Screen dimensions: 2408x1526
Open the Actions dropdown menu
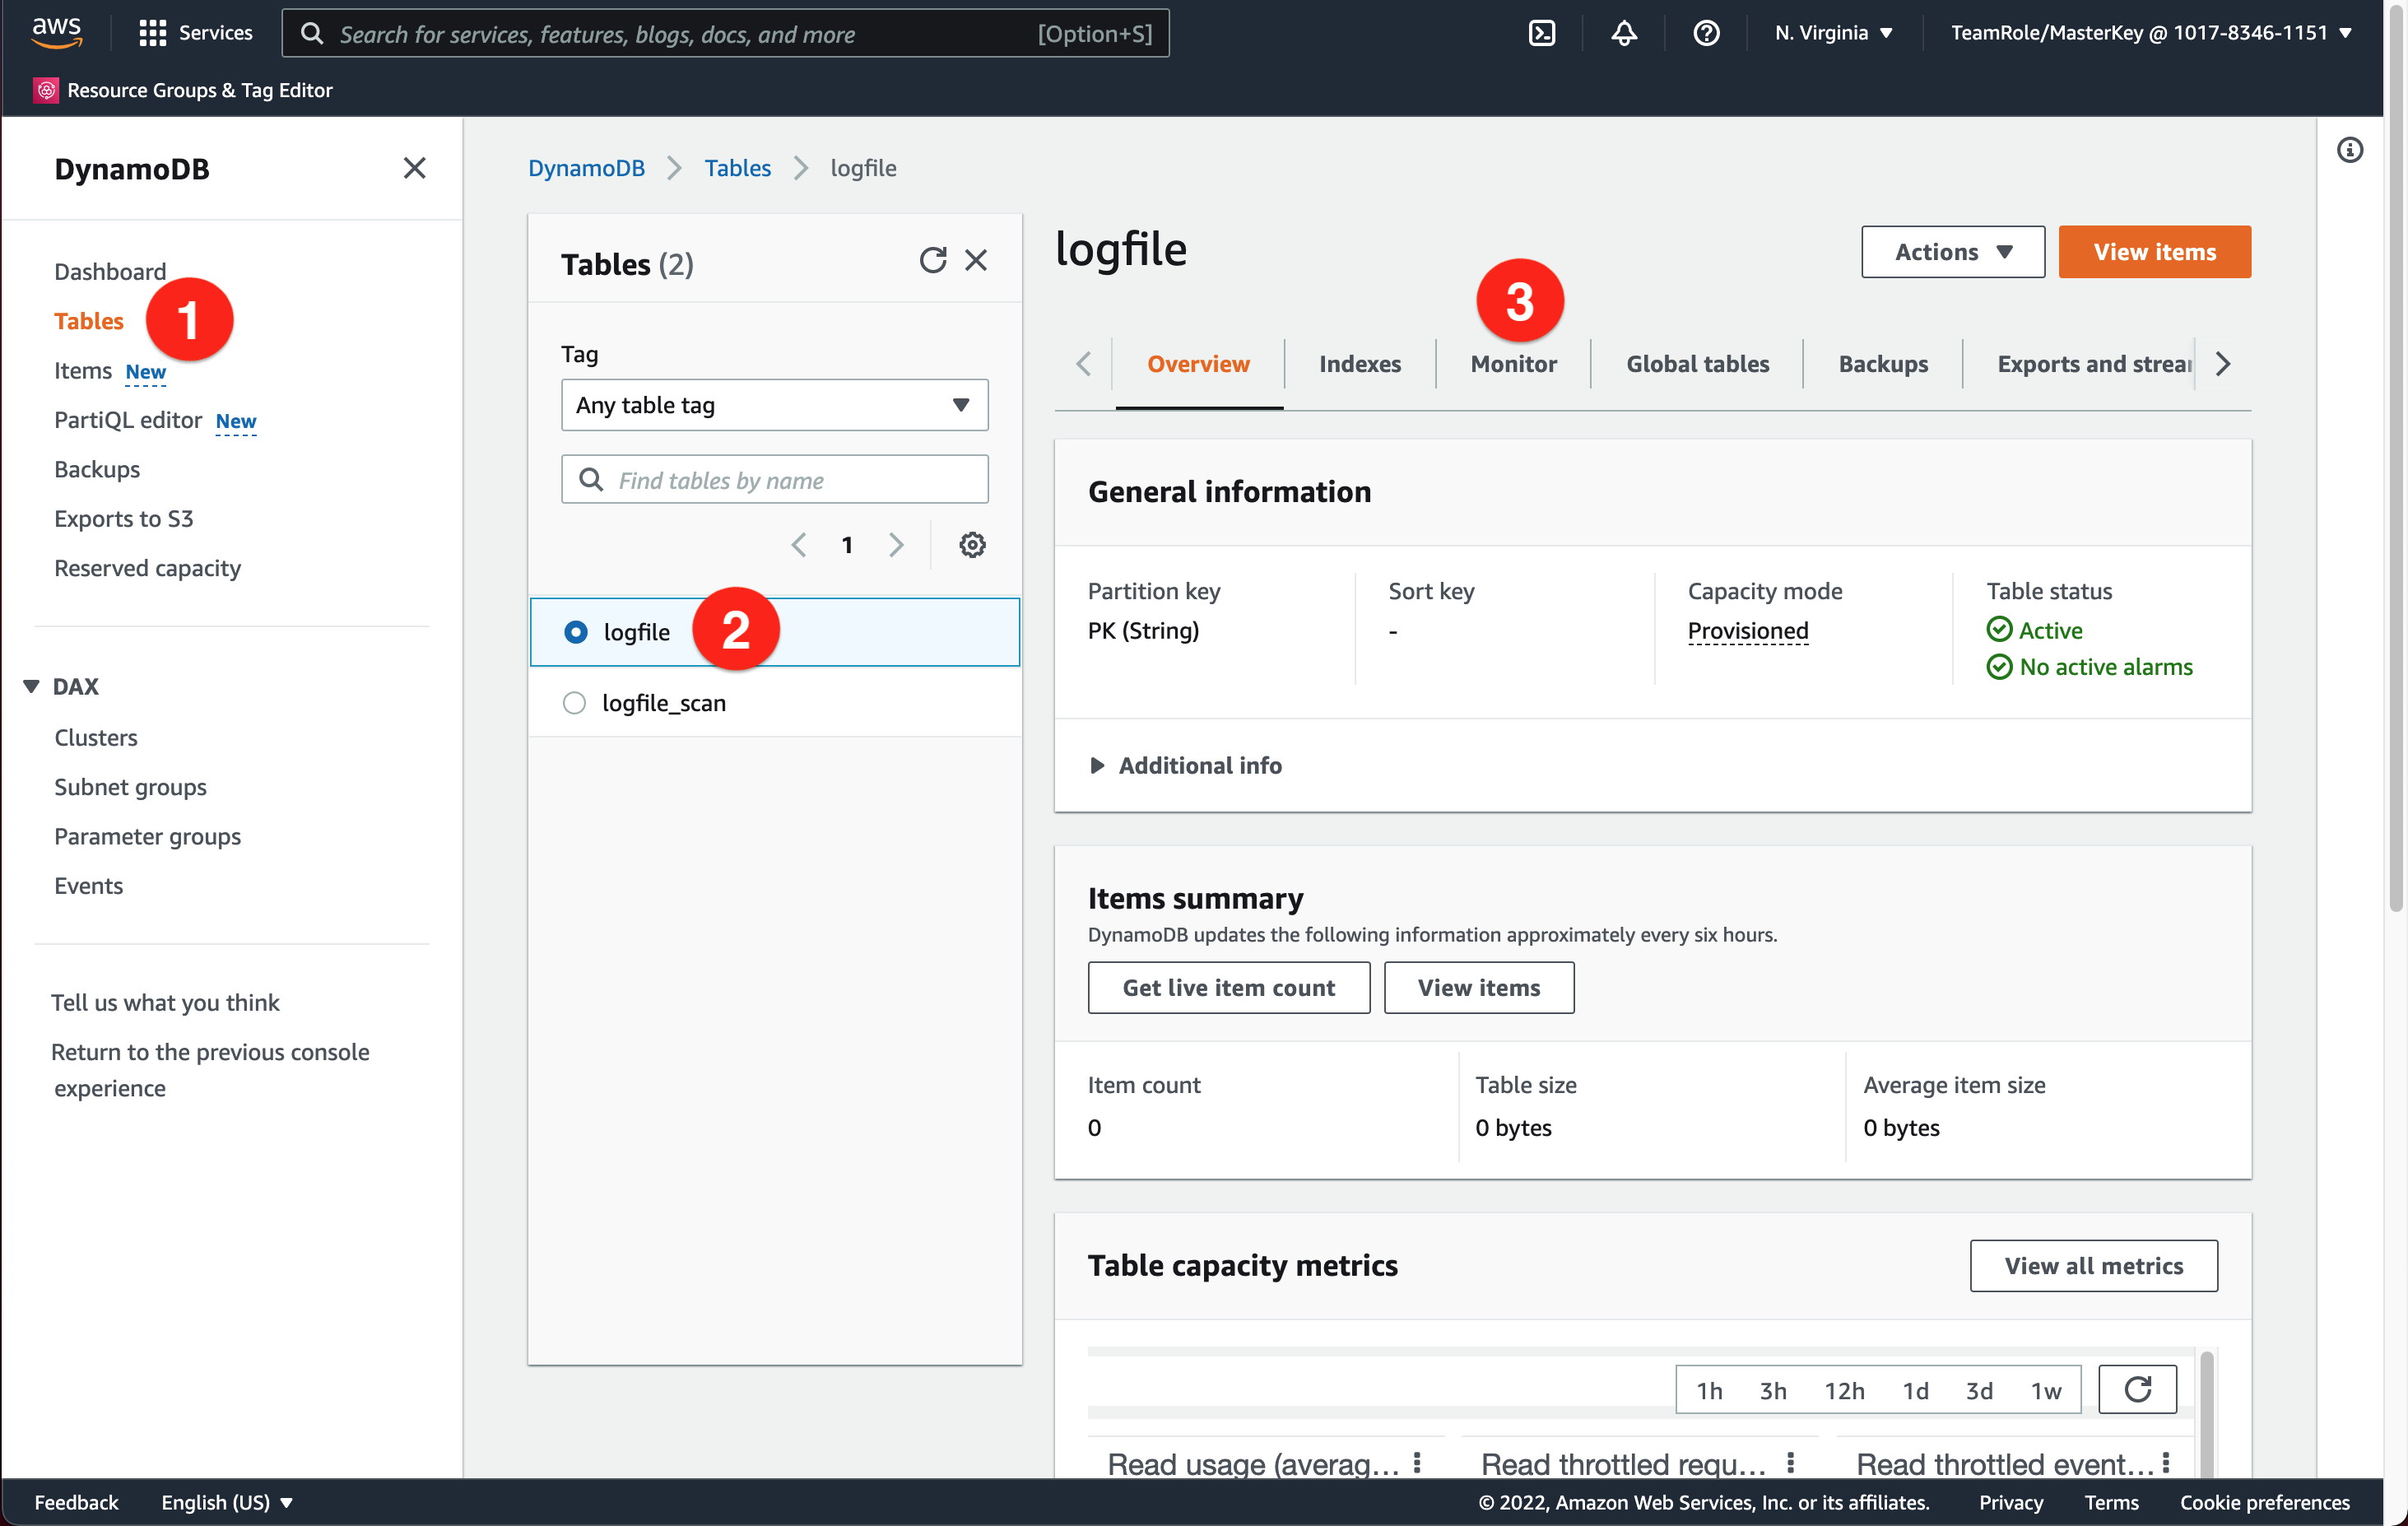(x=1952, y=252)
